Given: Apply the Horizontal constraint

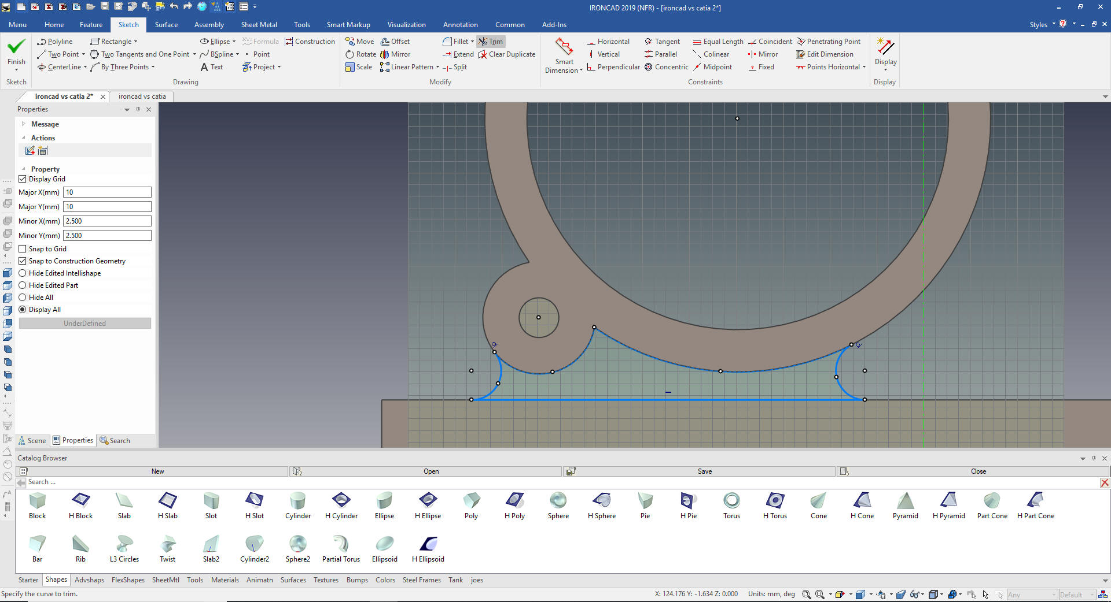Looking at the screenshot, I should coord(608,42).
